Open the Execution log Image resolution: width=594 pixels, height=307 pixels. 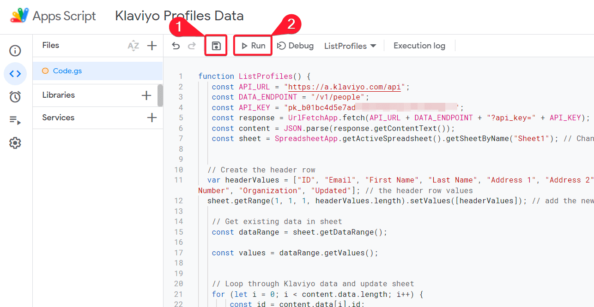(x=419, y=46)
